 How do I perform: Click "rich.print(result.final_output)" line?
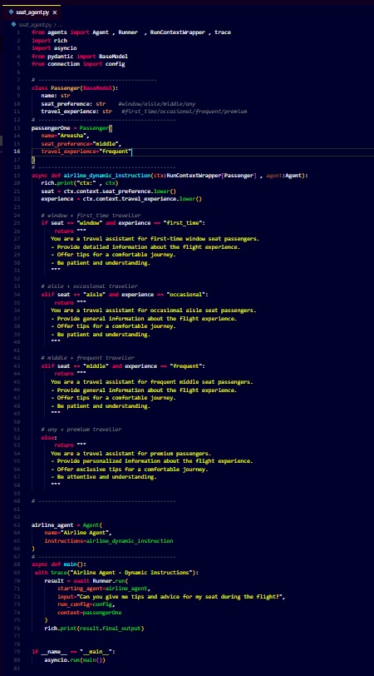tap(94, 629)
